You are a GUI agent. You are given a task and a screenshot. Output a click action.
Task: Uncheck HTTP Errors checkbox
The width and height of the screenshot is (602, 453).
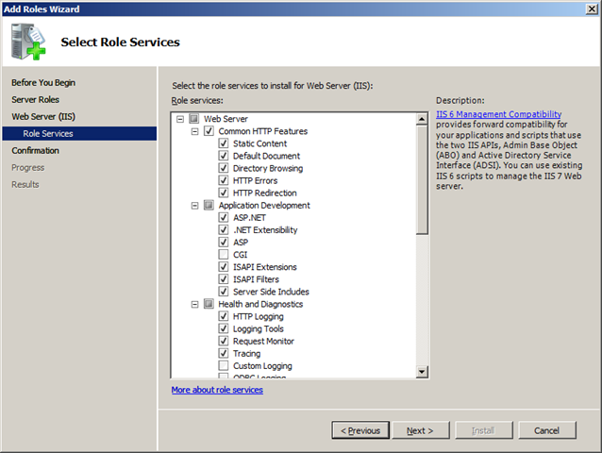click(x=224, y=180)
